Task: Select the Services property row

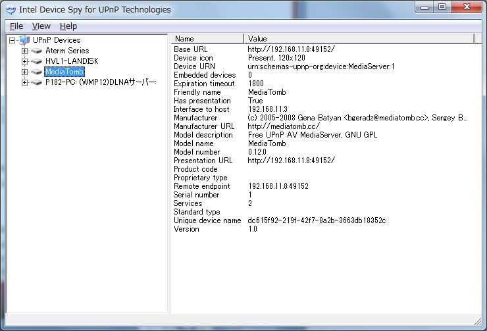Action: [323, 203]
